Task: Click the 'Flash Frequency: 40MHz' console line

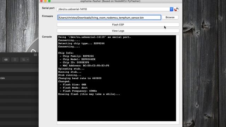Action: pos(80,91)
